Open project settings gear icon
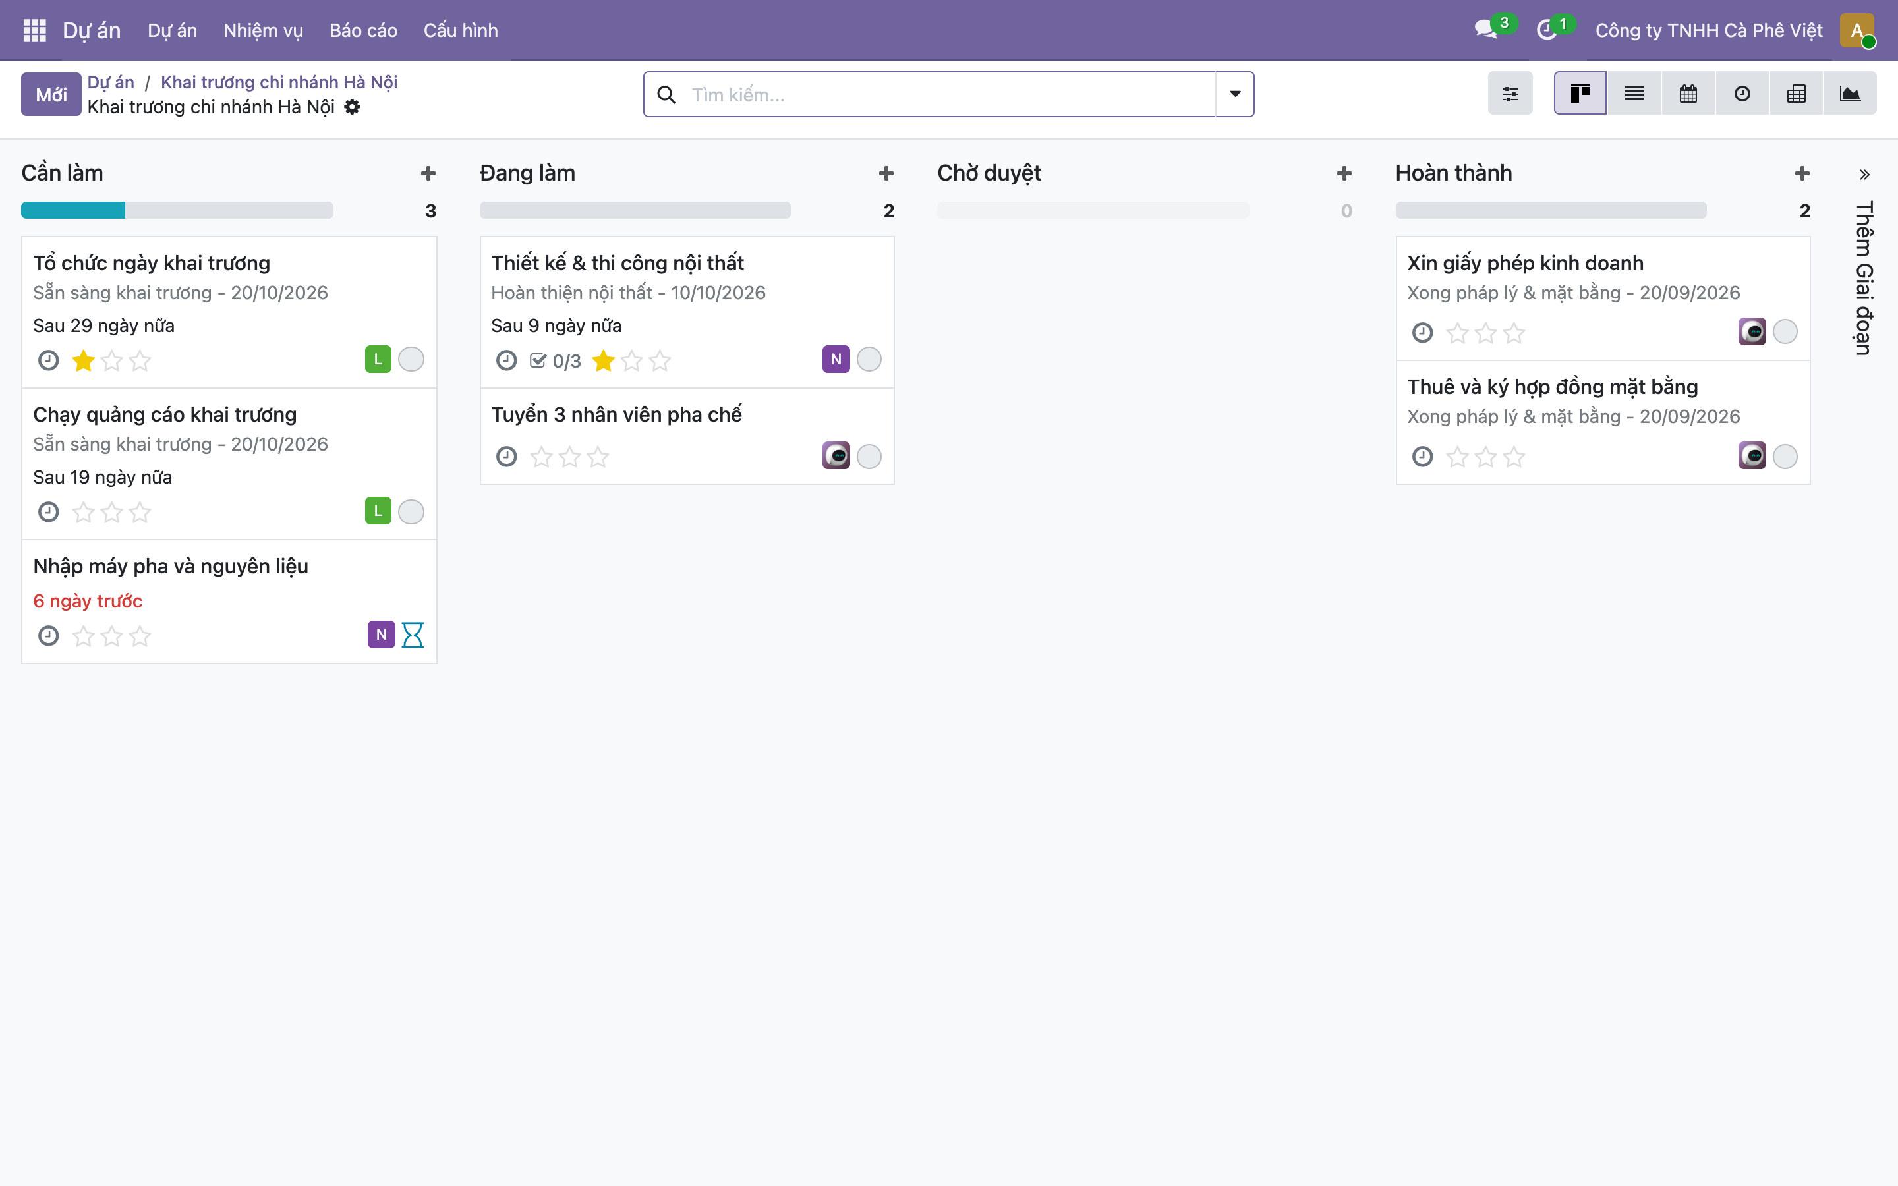The width and height of the screenshot is (1898, 1186). pyautogui.click(x=352, y=107)
